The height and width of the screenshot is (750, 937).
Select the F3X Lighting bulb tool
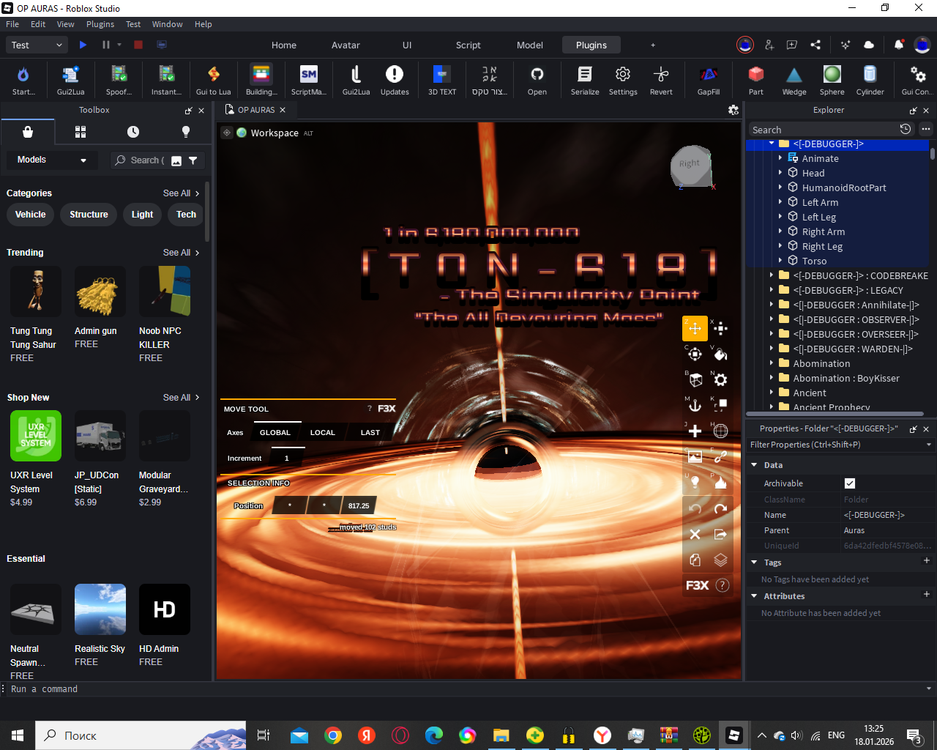[695, 482]
